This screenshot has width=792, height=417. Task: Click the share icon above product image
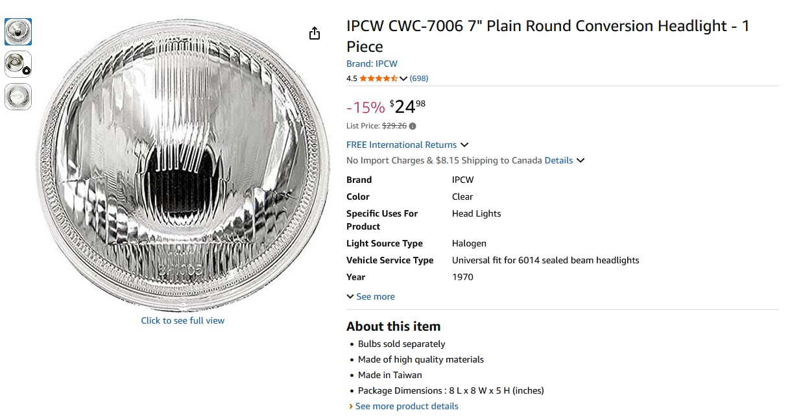click(315, 34)
